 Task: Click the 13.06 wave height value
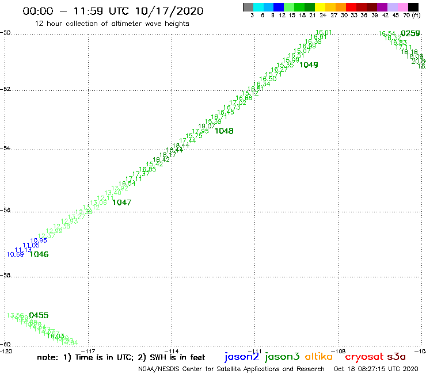pyautogui.click(x=98, y=203)
